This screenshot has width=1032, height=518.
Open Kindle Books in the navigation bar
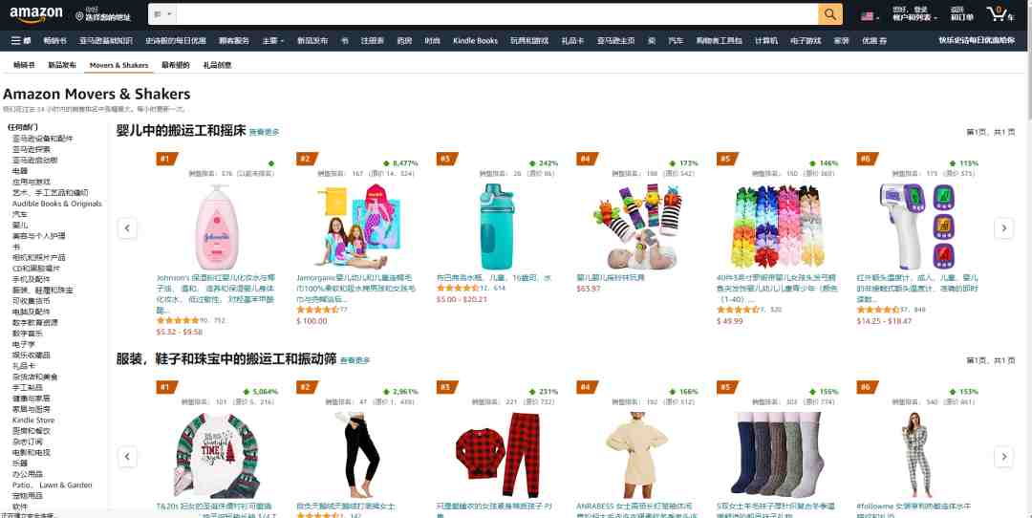click(x=475, y=41)
